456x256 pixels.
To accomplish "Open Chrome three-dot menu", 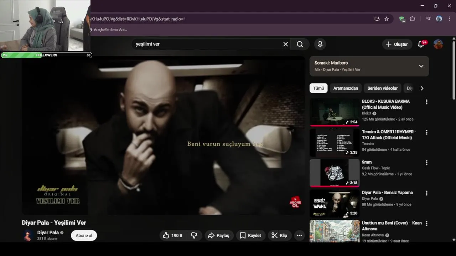I will pos(450,19).
